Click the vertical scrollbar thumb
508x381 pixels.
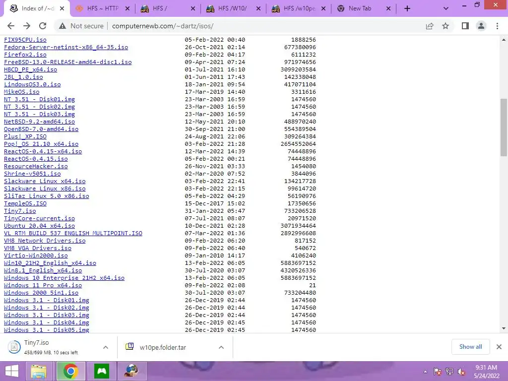(x=504, y=127)
